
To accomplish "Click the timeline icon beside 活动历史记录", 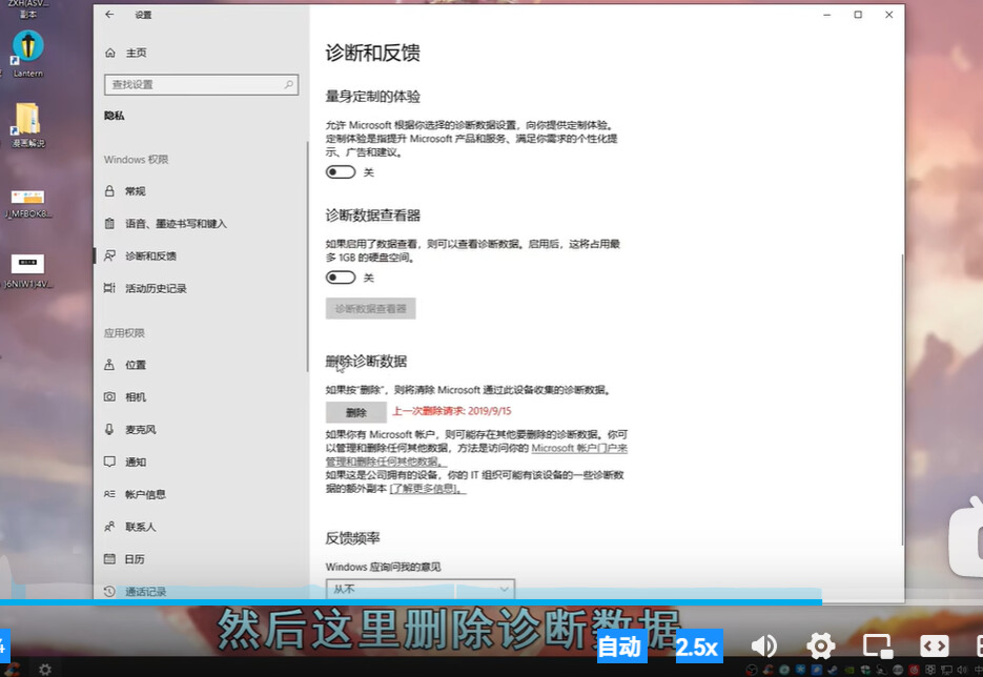I will [x=110, y=288].
